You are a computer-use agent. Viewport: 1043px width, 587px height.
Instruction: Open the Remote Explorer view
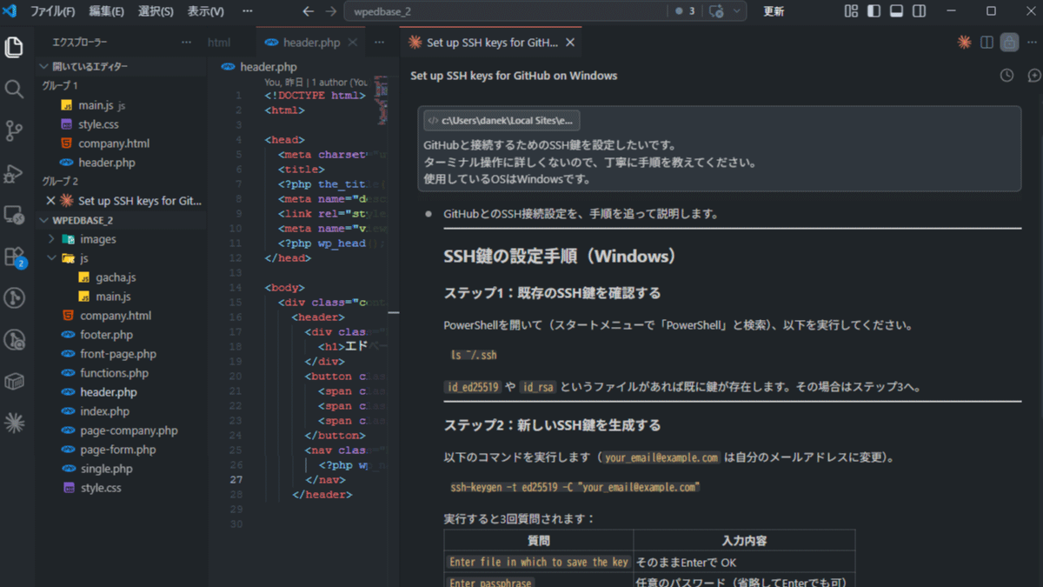14,214
